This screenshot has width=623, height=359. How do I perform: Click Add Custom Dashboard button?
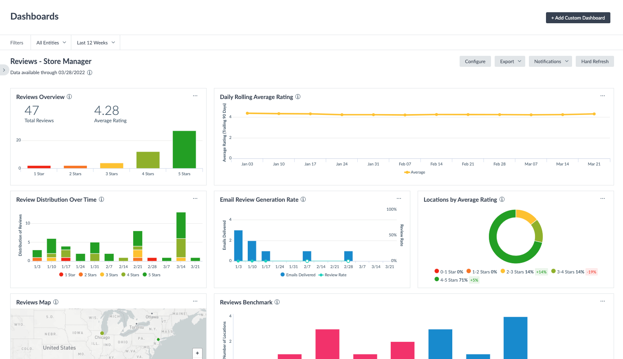point(578,18)
